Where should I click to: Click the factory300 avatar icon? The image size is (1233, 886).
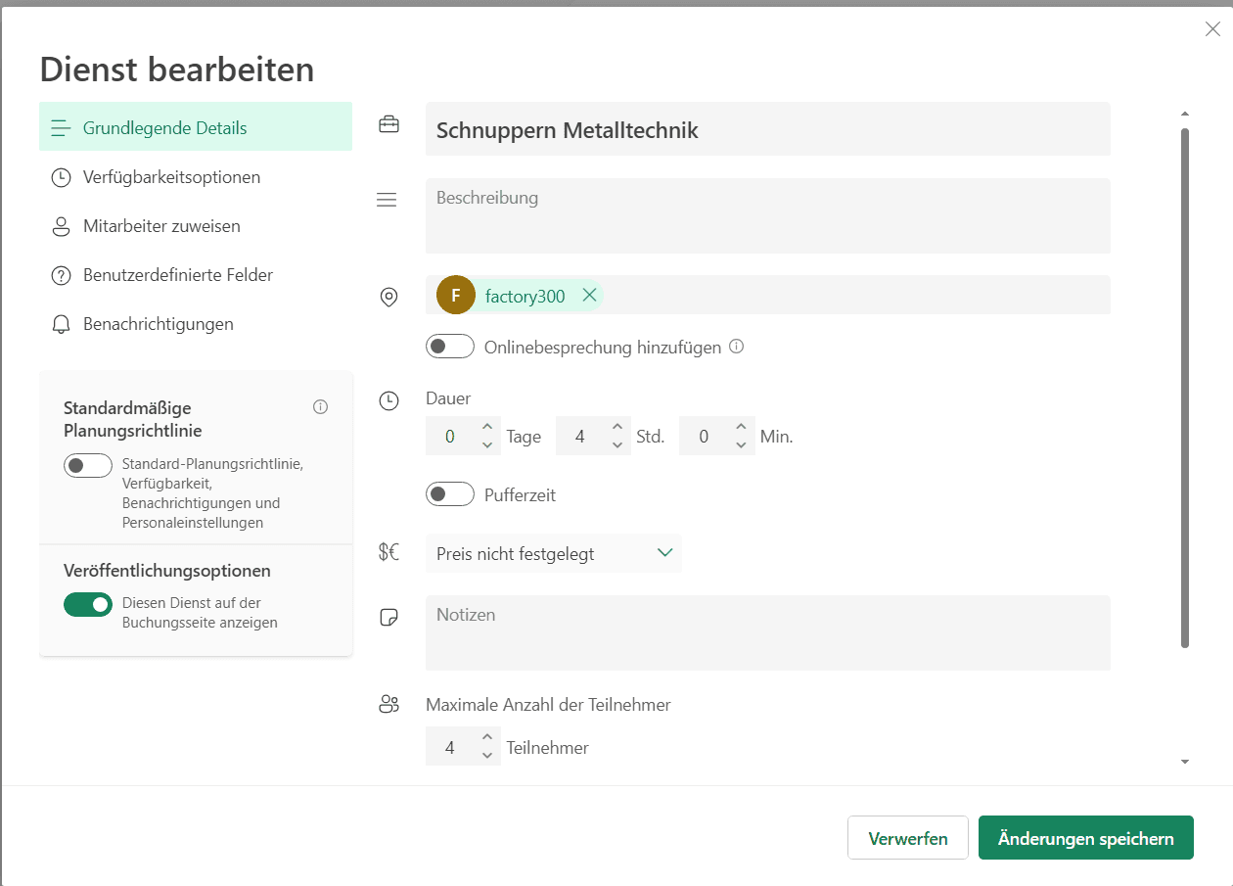pyautogui.click(x=455, y=296)
